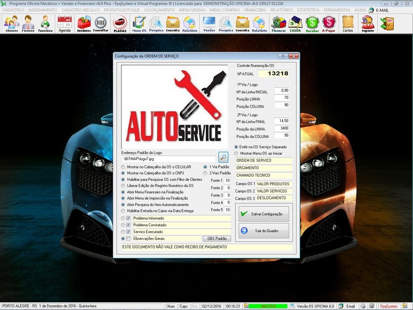The height and width of the screenshot is (310, 413).
Task: Open the Fornece suppliers icon
Action: (x=28, y=24)
